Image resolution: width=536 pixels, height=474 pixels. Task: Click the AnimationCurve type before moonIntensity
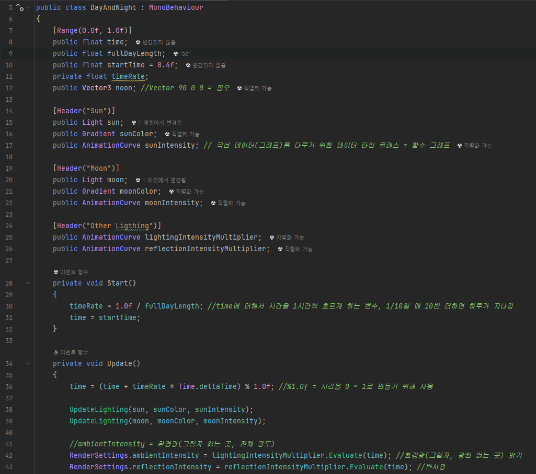pyautogui.click(x=111, y=203)
